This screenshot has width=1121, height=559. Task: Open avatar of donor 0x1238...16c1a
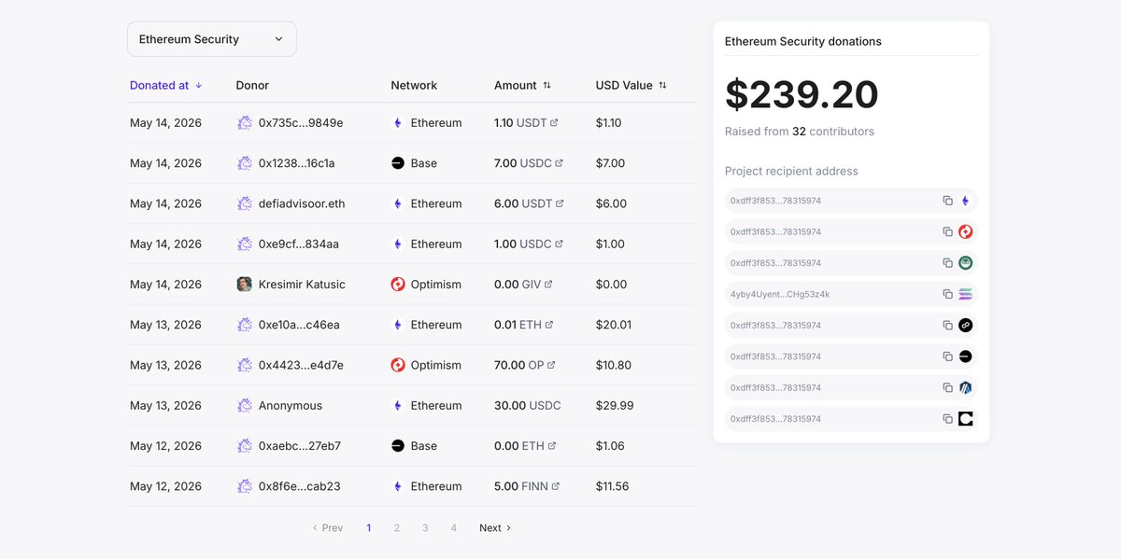point(245,163)
